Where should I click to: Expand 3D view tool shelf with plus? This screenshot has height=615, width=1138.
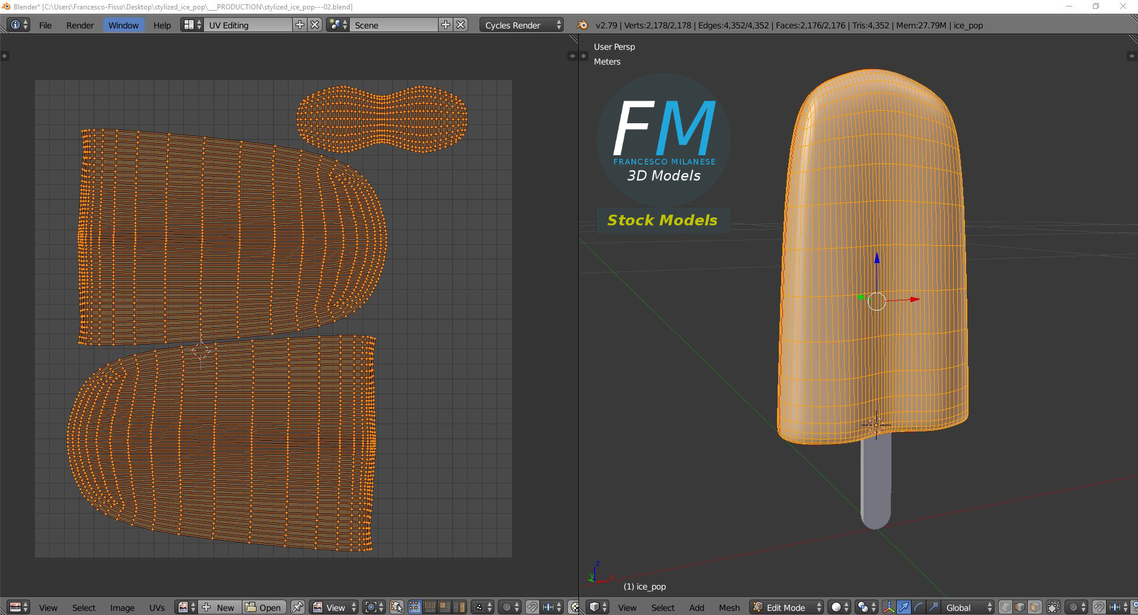tap(584, 56)
